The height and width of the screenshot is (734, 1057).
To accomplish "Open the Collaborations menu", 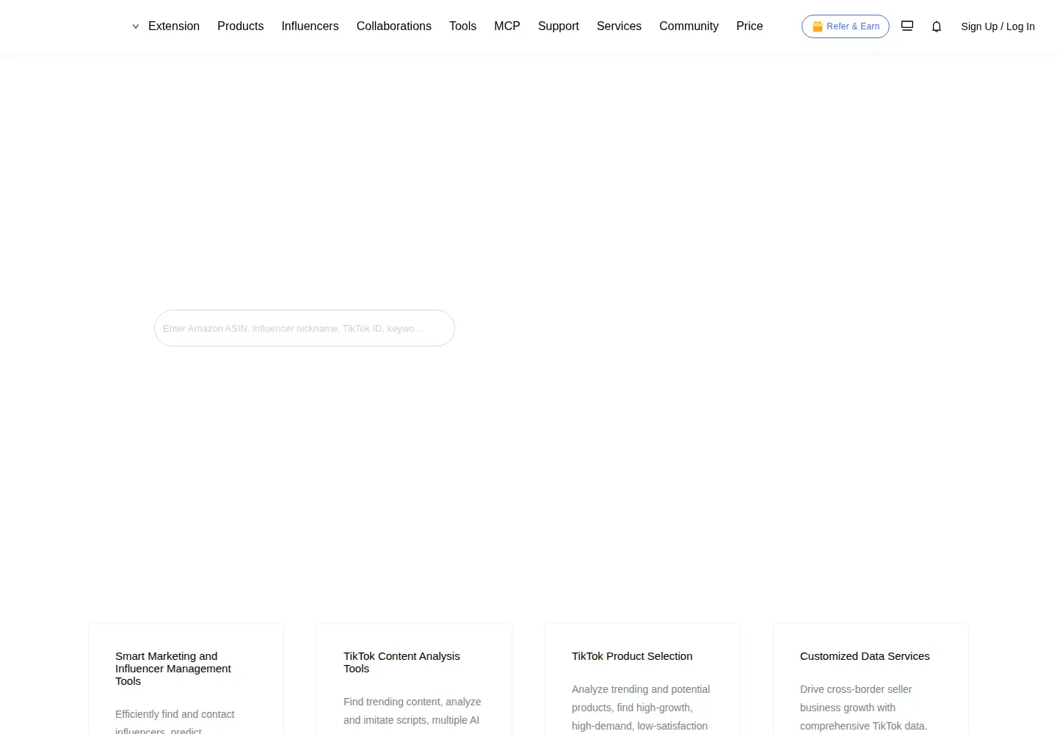I will (394, 26).
